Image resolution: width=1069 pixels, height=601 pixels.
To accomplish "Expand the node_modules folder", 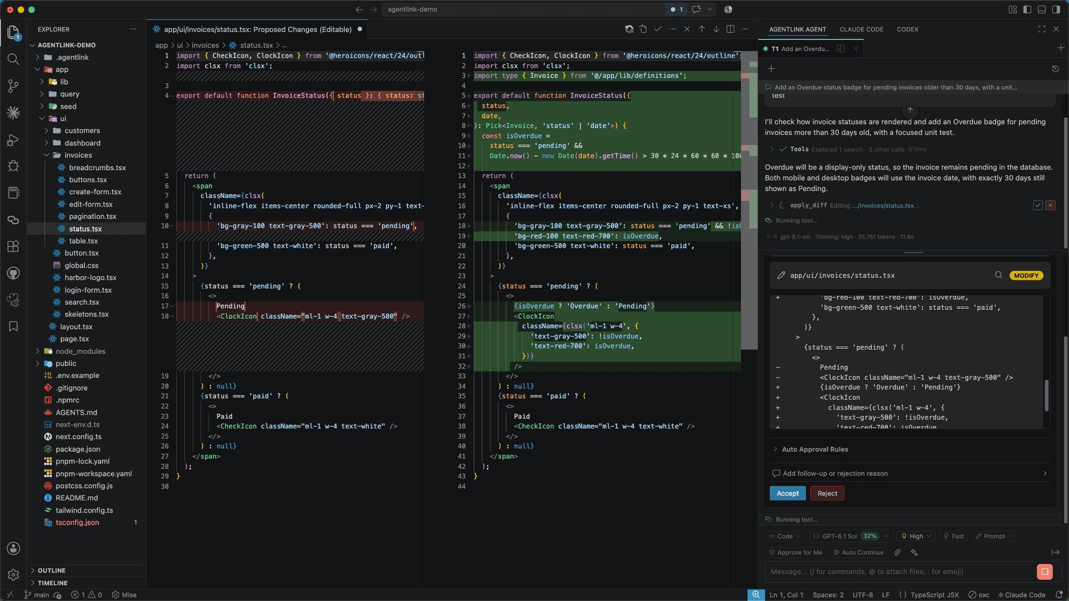I will point(80,351).
